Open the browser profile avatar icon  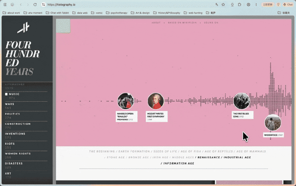coord(248,5)
